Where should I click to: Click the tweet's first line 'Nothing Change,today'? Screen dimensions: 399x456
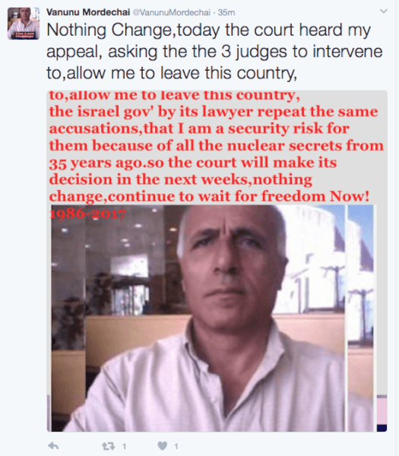point(133,30)
